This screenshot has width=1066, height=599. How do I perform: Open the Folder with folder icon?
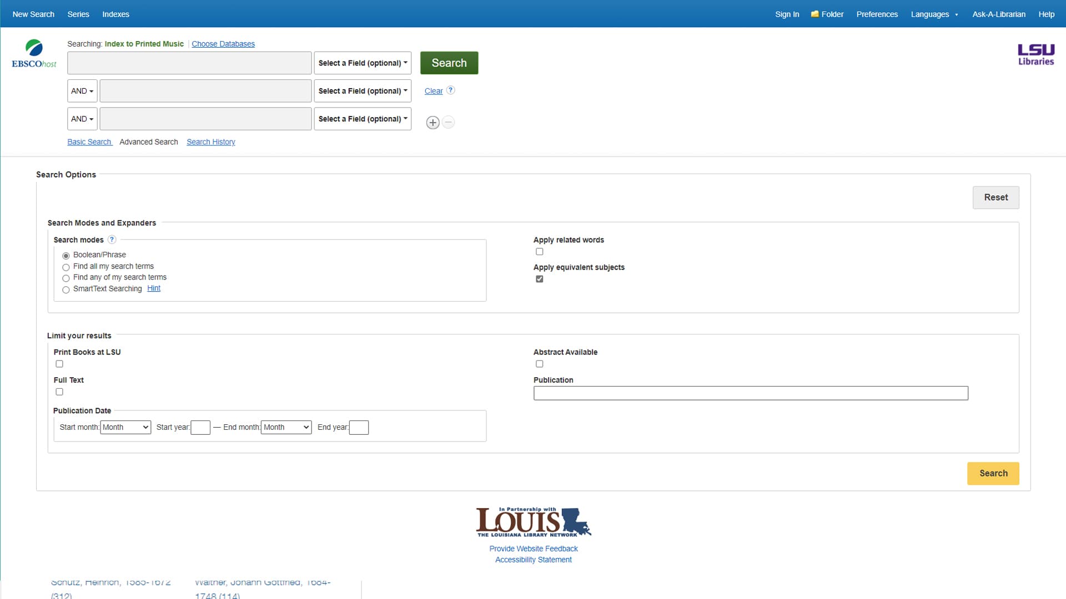pyautogui.click(x=827, y=14)
